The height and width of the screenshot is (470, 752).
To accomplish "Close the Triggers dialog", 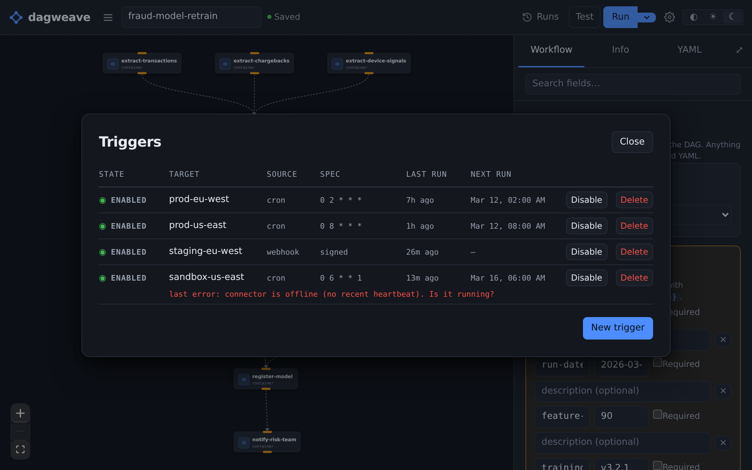I will 632,142.
